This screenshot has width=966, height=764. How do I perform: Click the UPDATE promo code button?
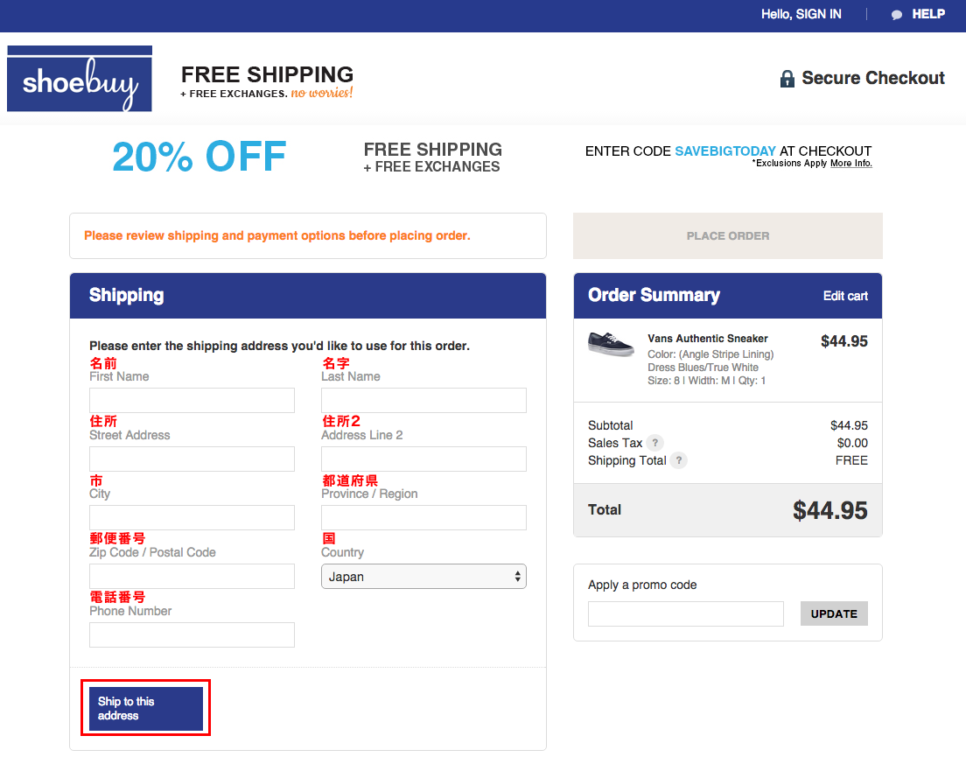tap(834, 613)
